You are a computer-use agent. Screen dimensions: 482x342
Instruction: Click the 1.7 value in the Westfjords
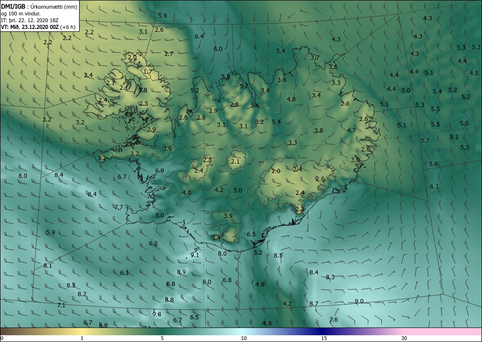(148, 72)
